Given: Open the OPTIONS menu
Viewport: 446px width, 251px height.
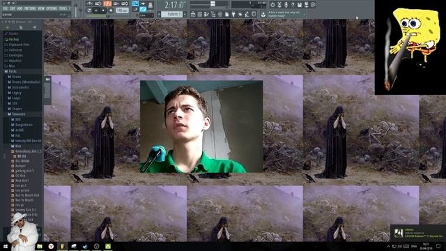Looking at the screenshot, I should click(52, 8).
